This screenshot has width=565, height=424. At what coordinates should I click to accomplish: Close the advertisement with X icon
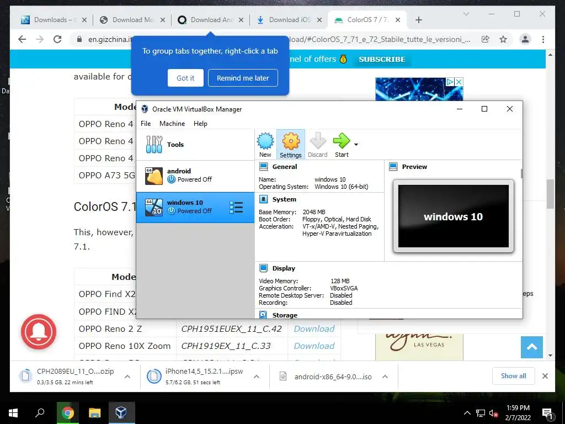pos(459,82)
